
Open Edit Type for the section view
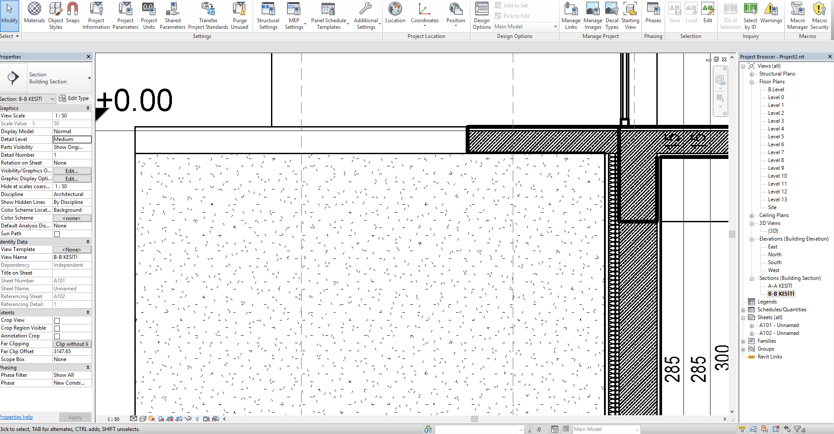point(74,98)
